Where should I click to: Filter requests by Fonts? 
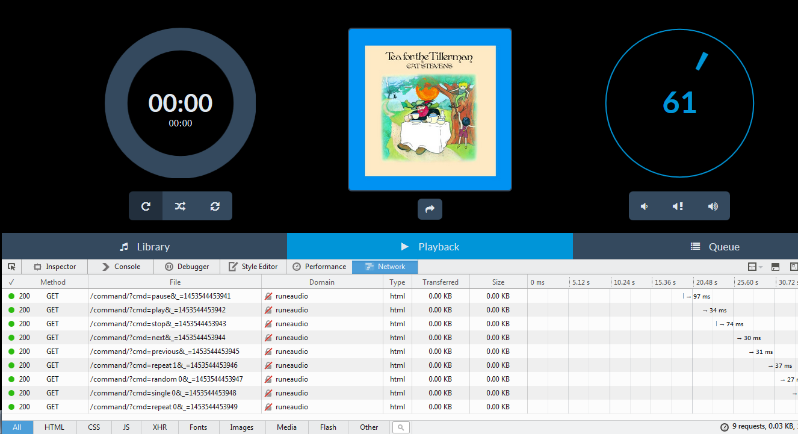[x=198, y=427]
